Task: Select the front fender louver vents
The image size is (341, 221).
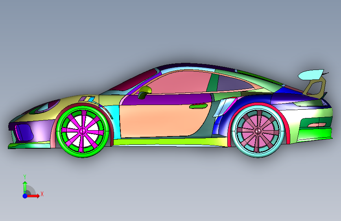Action: click(87, 99)
